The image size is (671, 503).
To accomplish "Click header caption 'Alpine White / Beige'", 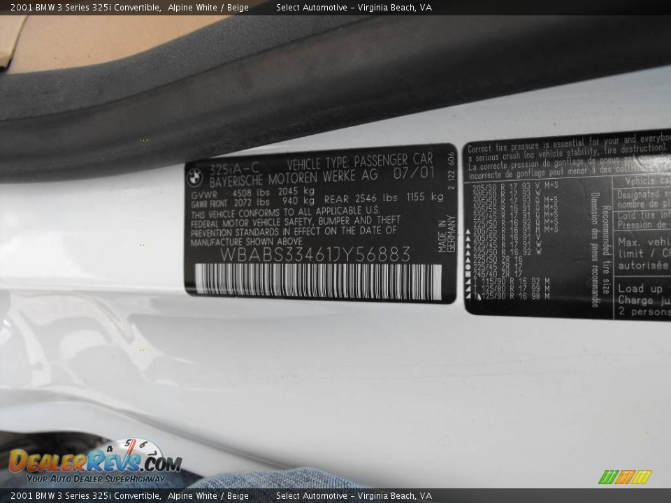I will (x=208, y=7).
